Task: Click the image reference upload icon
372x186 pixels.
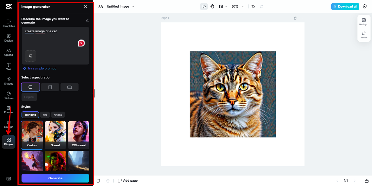Action: 31,56
